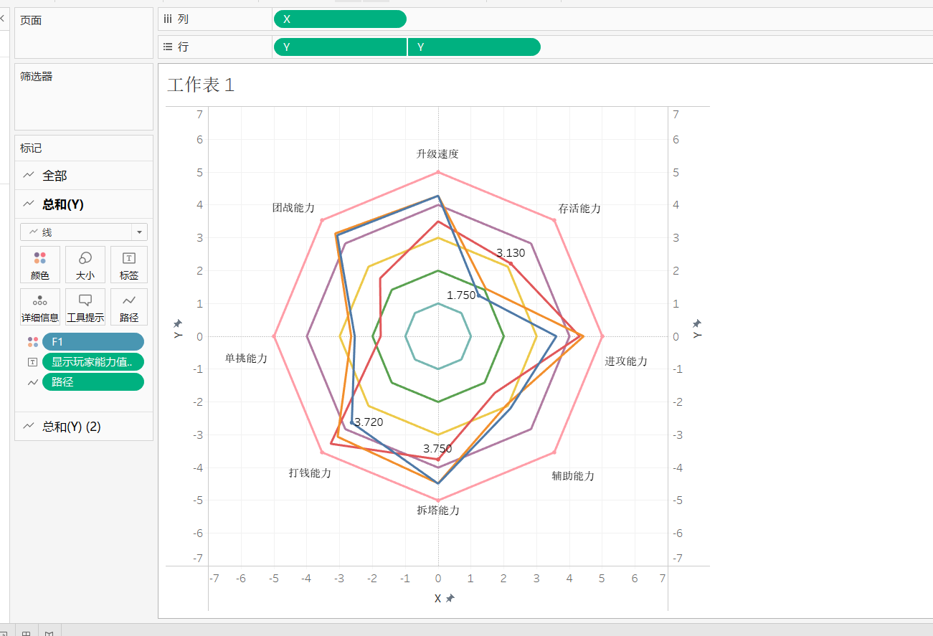Click the 存活能力 chart label
This screenshot has width=933, height=636.
[579, 209]
